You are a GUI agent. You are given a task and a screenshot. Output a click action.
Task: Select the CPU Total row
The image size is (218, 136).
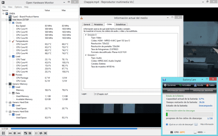[x=40, y=59]
